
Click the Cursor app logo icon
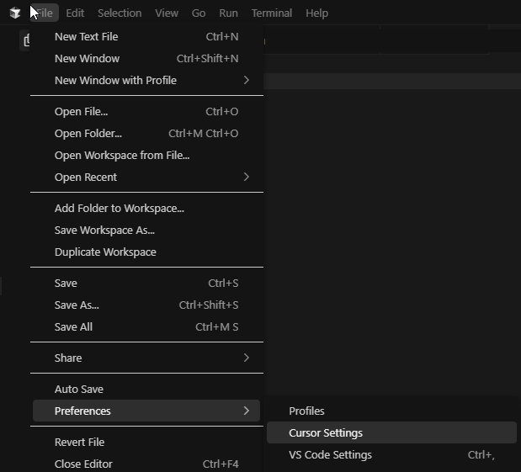click(15, 13)
